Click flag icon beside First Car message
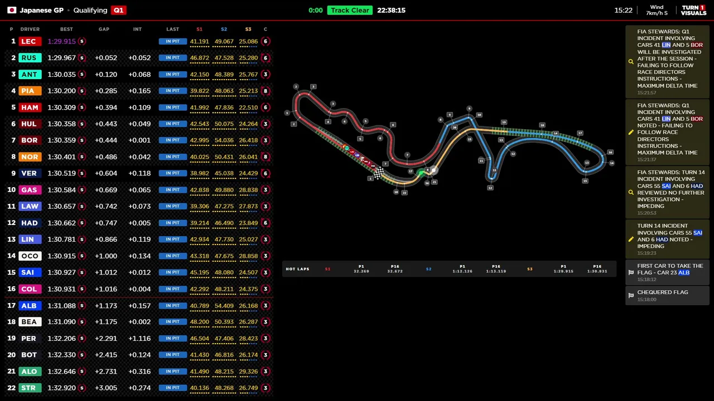The width and height of the screenshot is (714, 401). [631, 272]
